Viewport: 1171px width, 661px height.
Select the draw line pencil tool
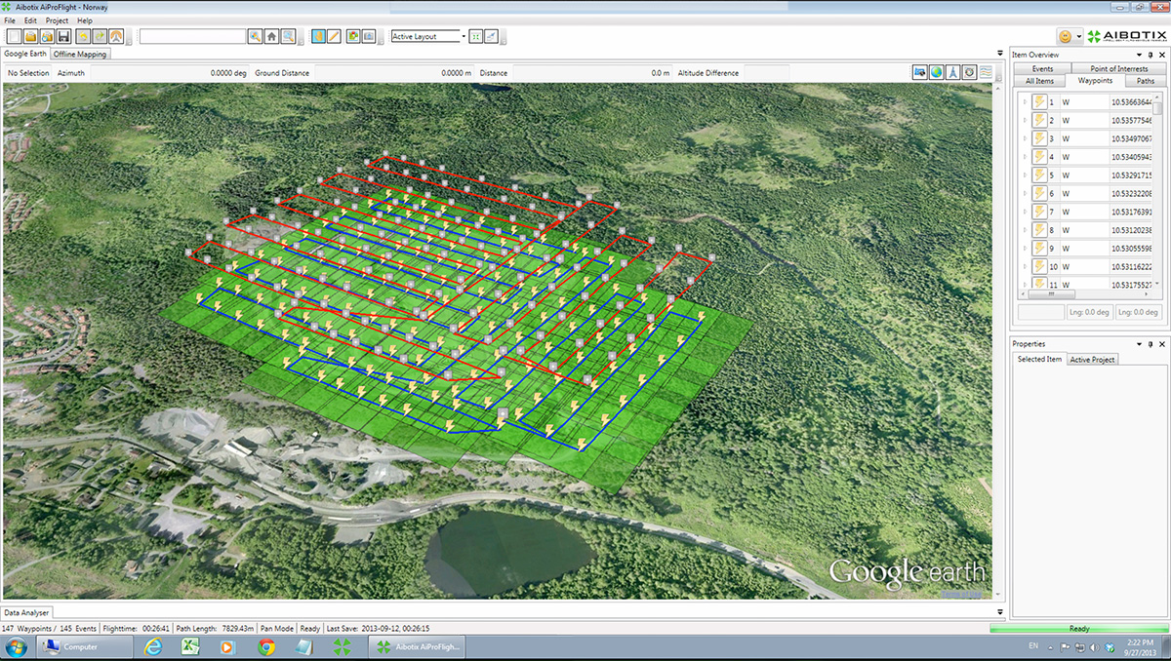tap(334, 36)
